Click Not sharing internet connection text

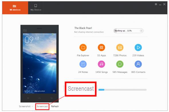[89, 32]
